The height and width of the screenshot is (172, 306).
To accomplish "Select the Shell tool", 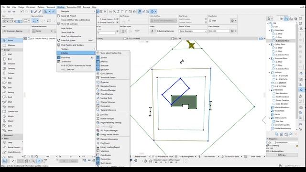I will [11, 102].
